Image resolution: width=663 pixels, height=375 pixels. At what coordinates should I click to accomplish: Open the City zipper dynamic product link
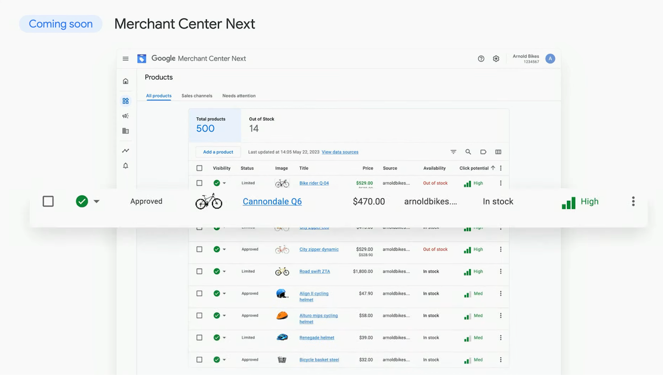tap(319, 249)
